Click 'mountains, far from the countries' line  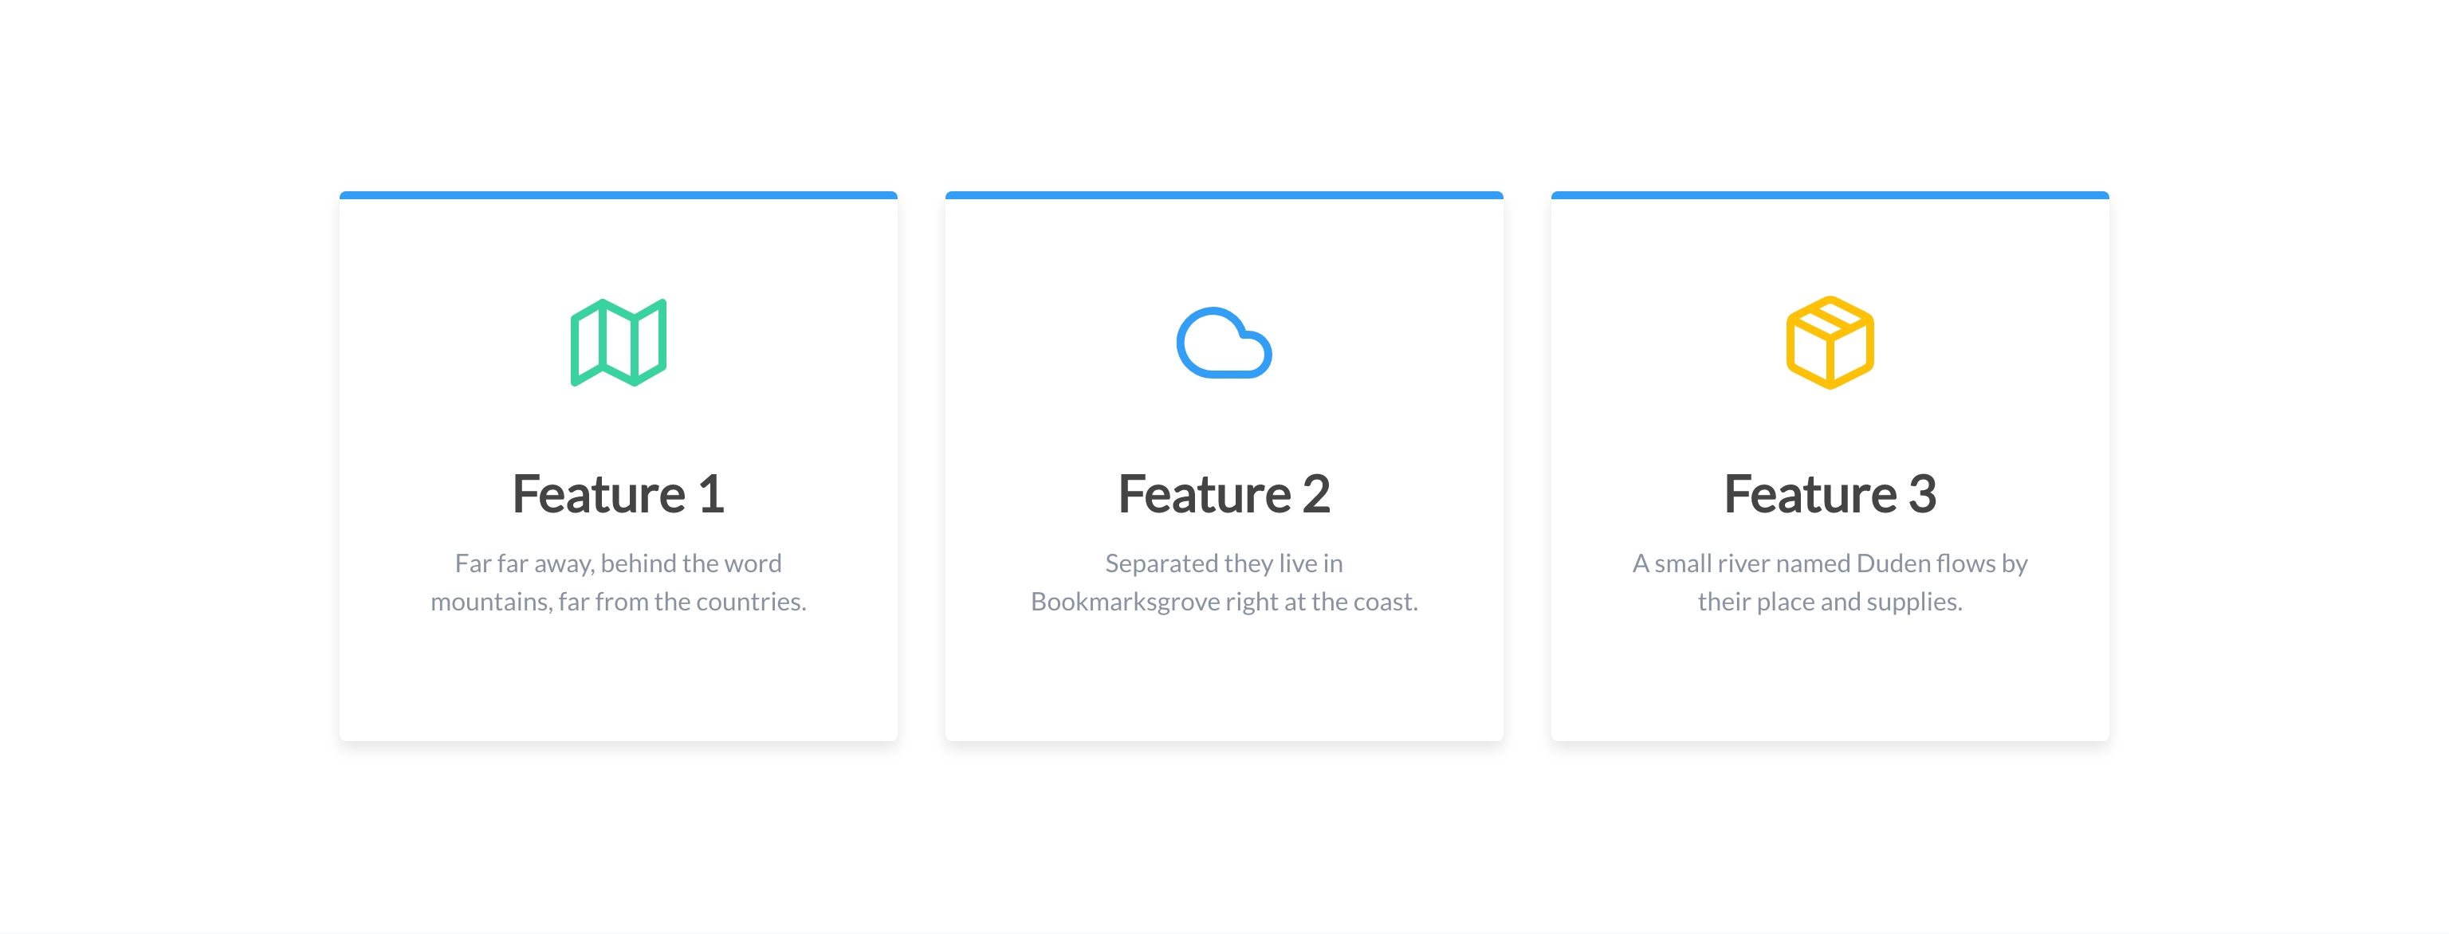(618, 602)
